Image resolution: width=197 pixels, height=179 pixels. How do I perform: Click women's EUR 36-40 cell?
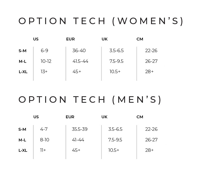79,51
